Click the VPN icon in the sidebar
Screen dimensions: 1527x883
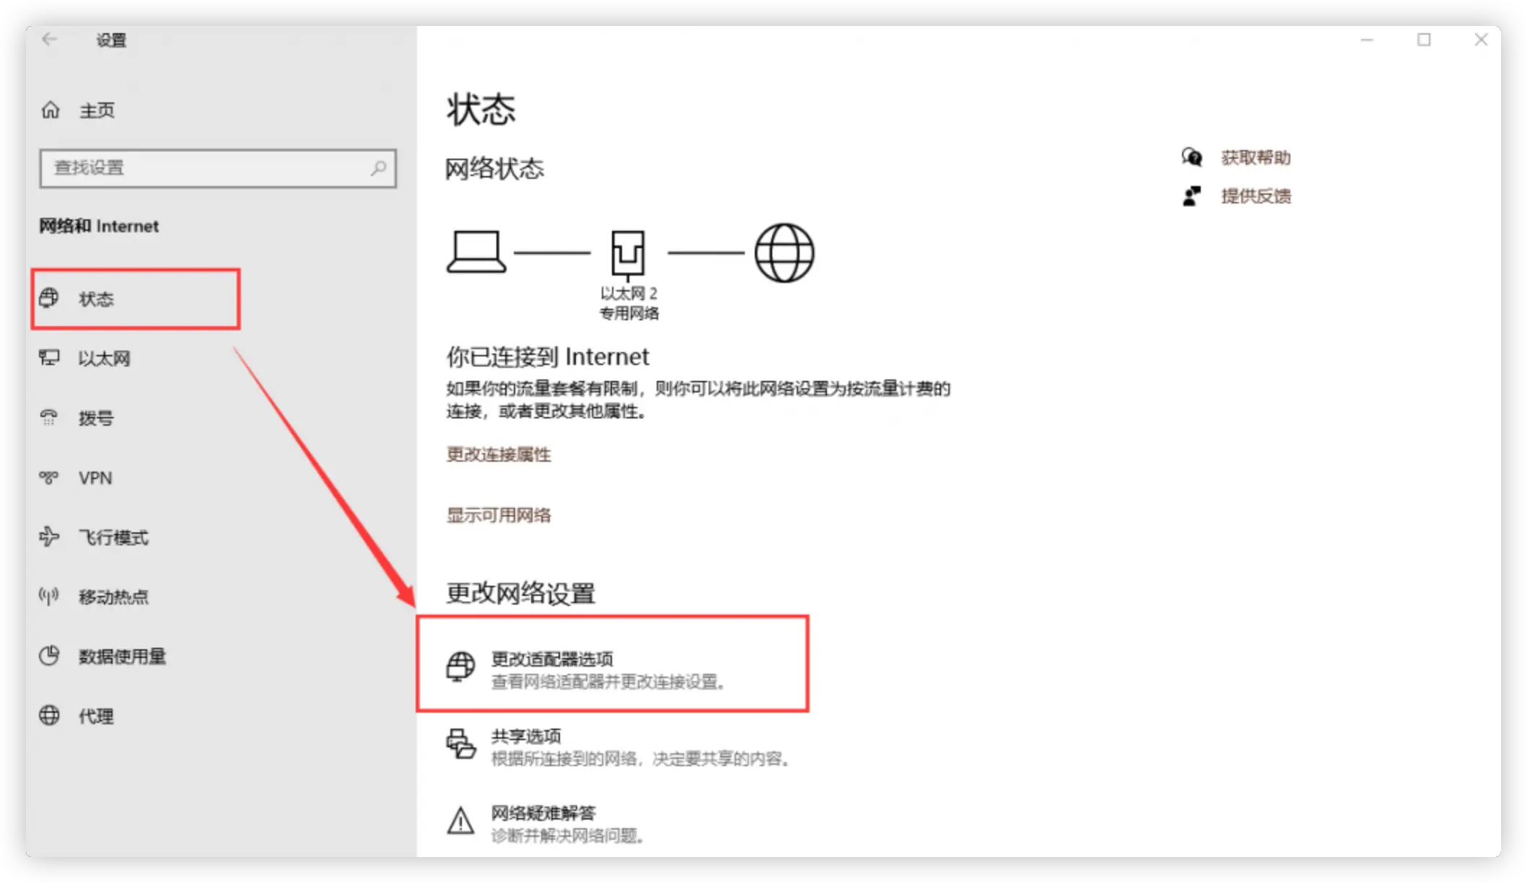tap(49, 477)
